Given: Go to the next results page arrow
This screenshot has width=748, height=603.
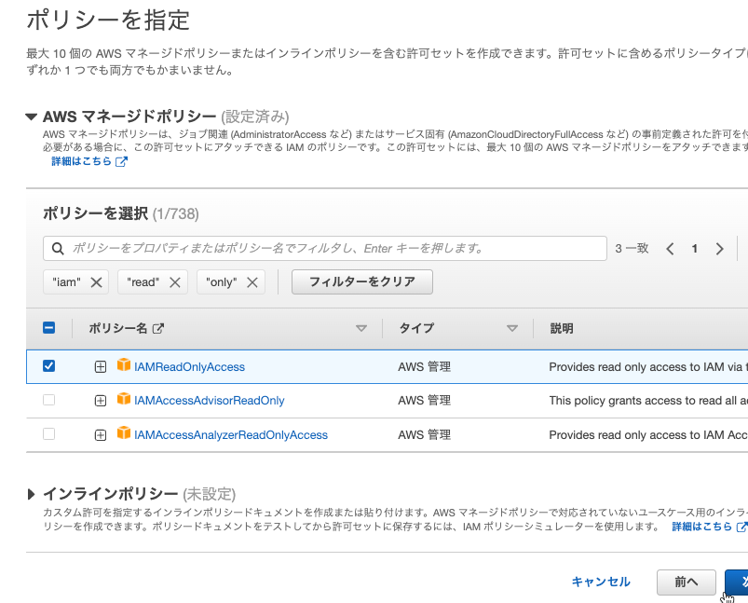Looking at the screenshot, I should (719, 248).
